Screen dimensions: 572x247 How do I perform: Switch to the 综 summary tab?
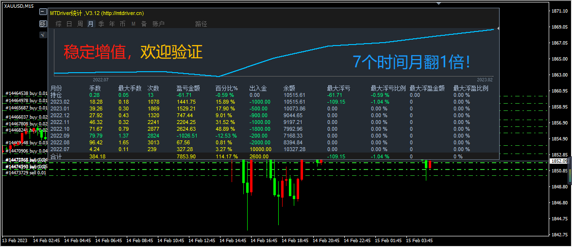point(59,24)
